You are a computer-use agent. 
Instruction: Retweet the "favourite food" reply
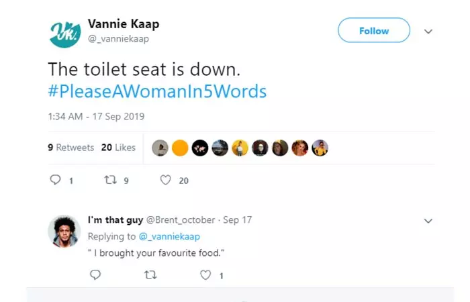150,274
